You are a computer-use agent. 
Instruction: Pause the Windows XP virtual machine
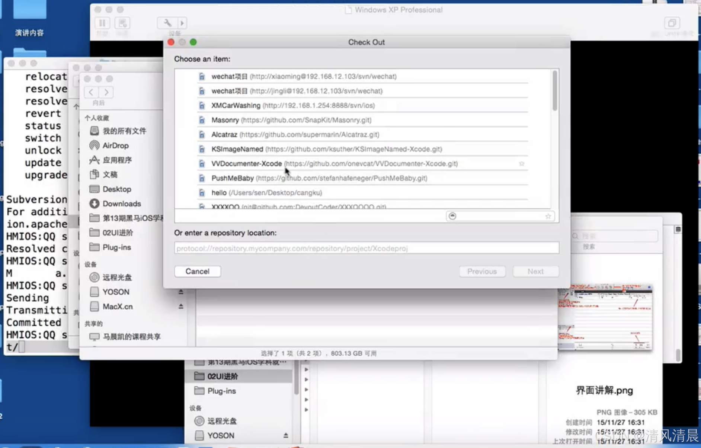pyautogui.click(x=102, y=23)
